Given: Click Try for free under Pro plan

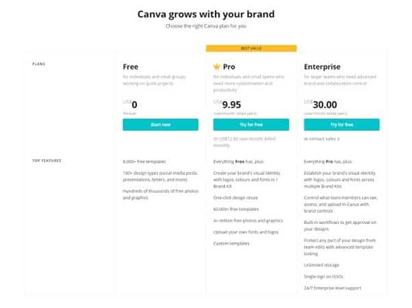Looking at the screenshot, I should (x=251, y=124).
